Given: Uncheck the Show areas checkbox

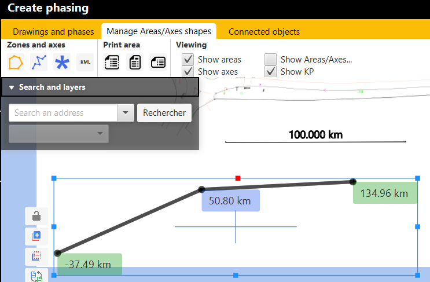Looking at the screenshot, I should [x=188, y=60].
